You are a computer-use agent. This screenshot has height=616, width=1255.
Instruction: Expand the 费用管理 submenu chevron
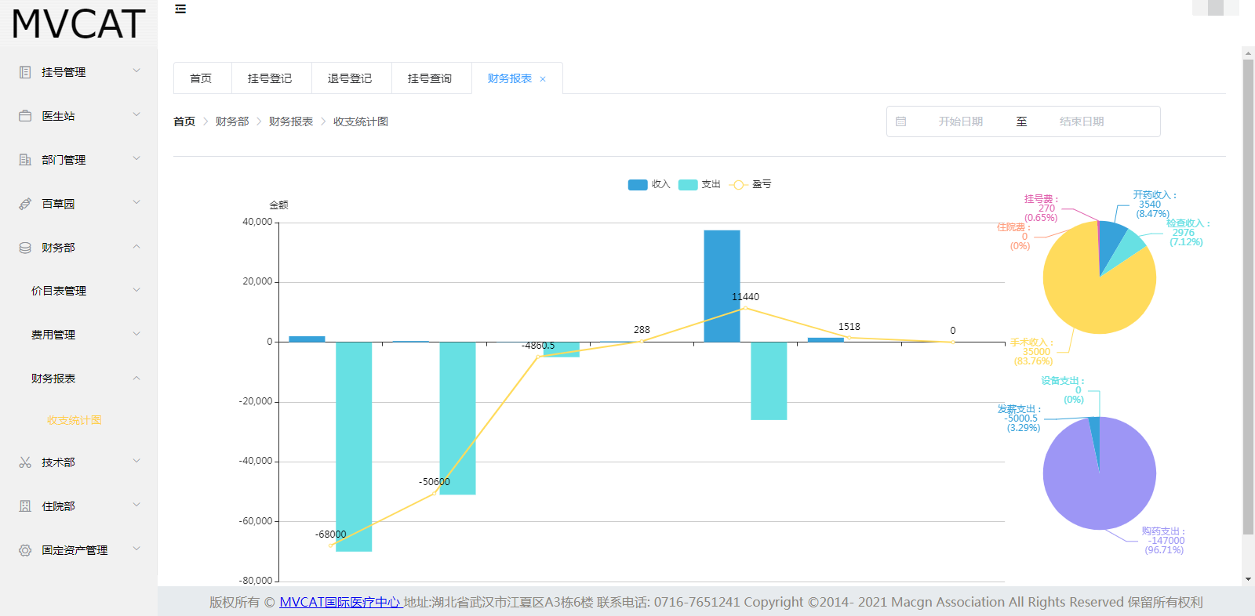(x=136, y=334)
